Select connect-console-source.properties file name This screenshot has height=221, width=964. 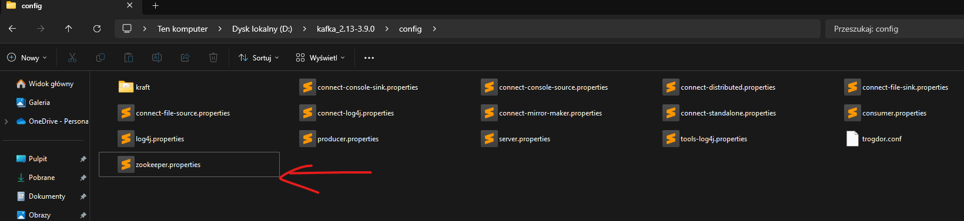click(x=554, y=87)
